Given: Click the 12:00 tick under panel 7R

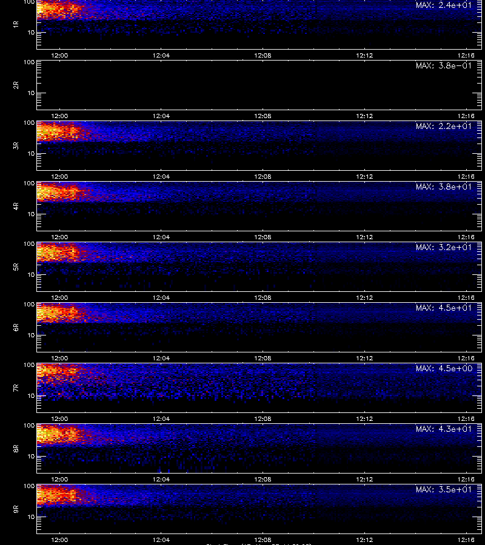Looking at the screenshot, I should click(x=59, y=419).
